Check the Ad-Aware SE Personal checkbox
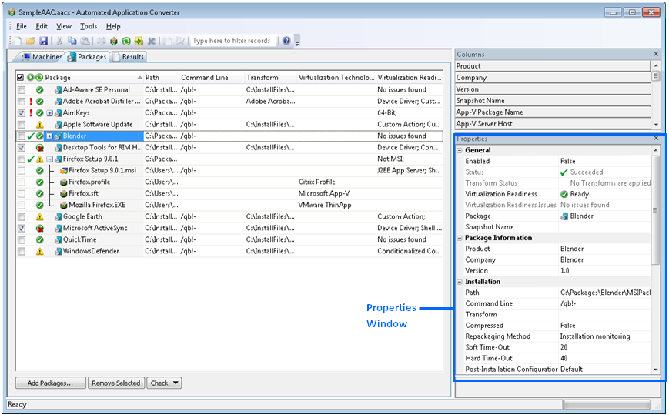This screenshot has width=669, height=415. 21,90
